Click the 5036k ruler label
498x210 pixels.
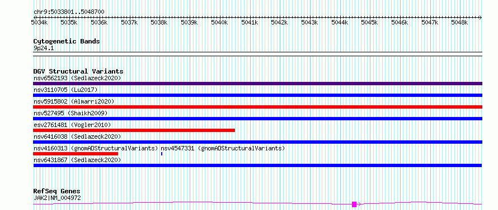point(99,22)
